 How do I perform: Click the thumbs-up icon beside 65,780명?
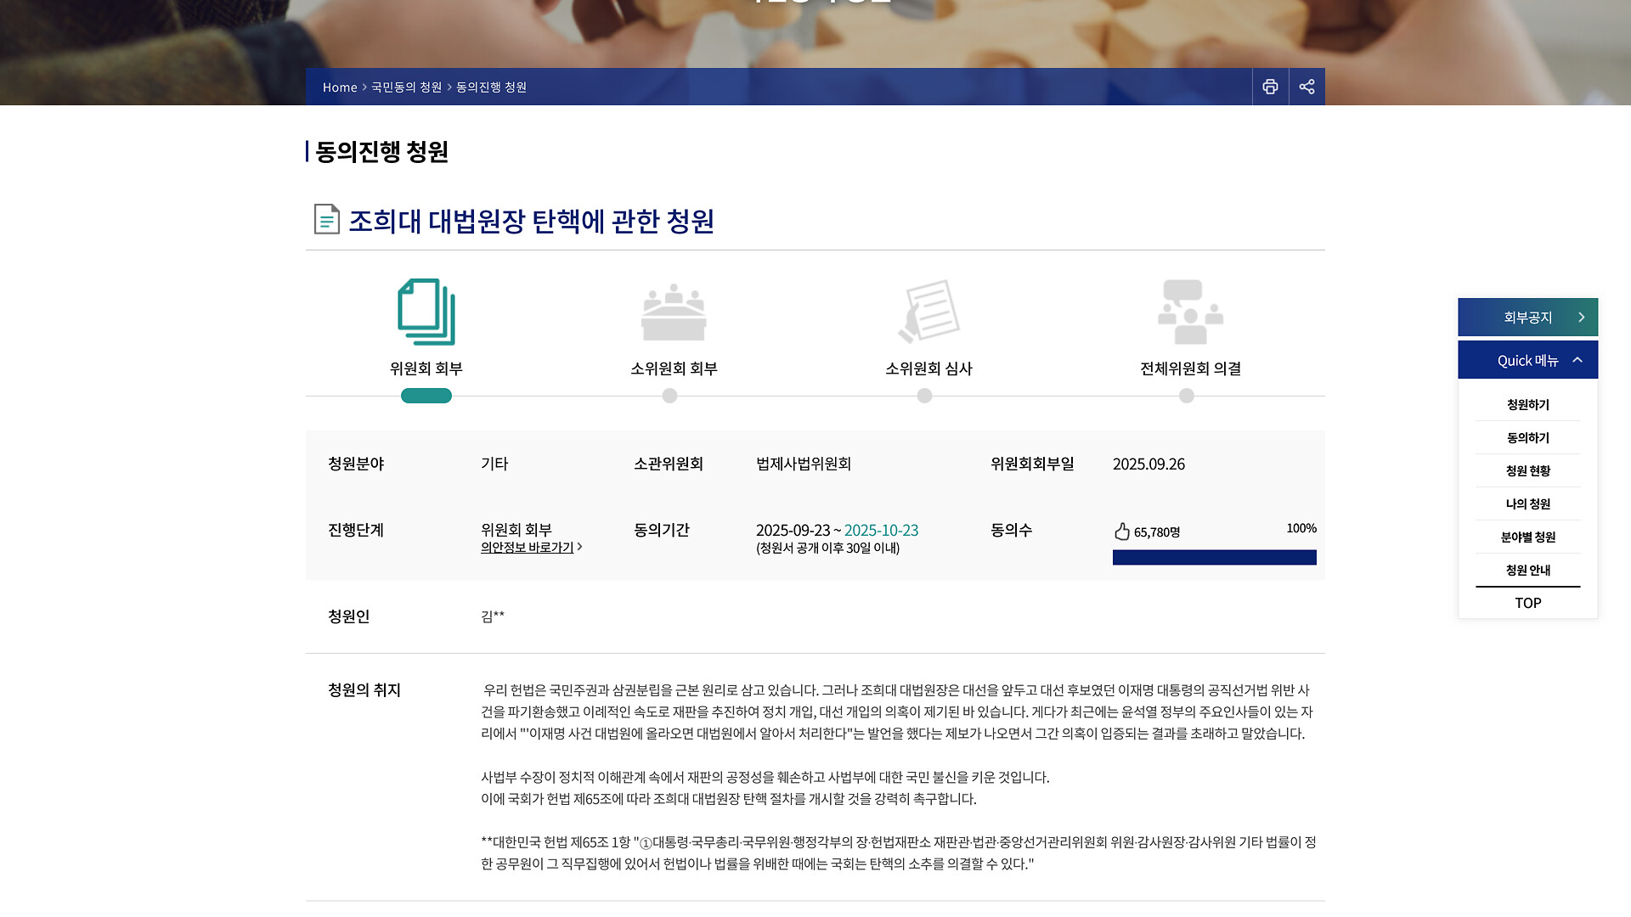[x=1122, y=532]
